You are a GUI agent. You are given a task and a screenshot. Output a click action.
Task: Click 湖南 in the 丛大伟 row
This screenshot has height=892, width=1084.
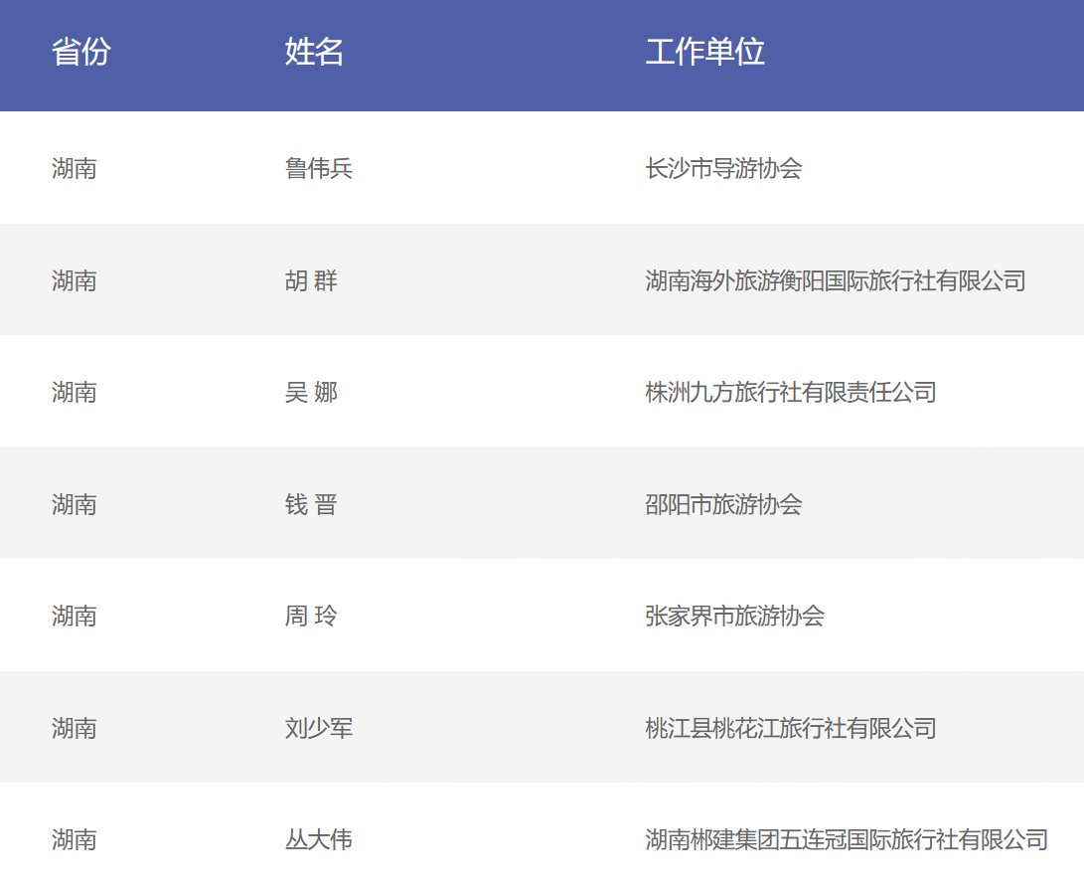click(x=75, y=840)
